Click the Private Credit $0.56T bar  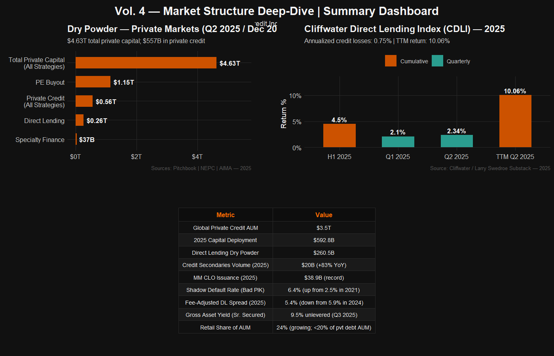coord(84,101)
